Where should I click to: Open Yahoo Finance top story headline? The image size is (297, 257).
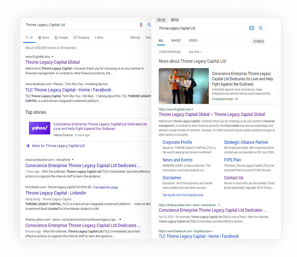pos(100,126)
